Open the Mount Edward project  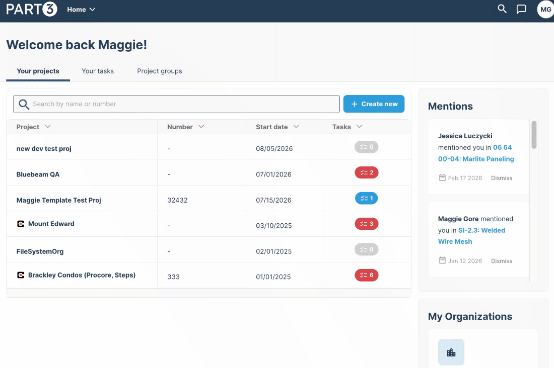[x=51, y=224]
